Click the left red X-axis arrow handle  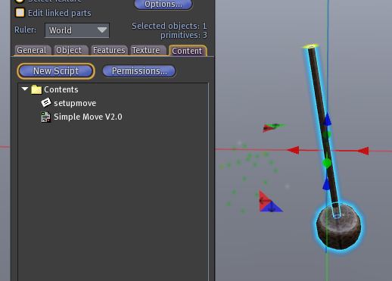tap(294, 150)
